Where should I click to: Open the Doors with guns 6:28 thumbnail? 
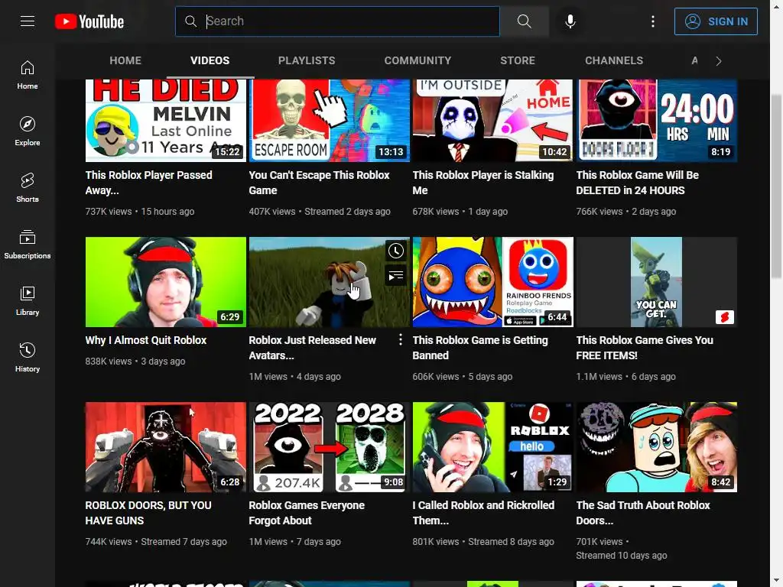click(166, 447)
